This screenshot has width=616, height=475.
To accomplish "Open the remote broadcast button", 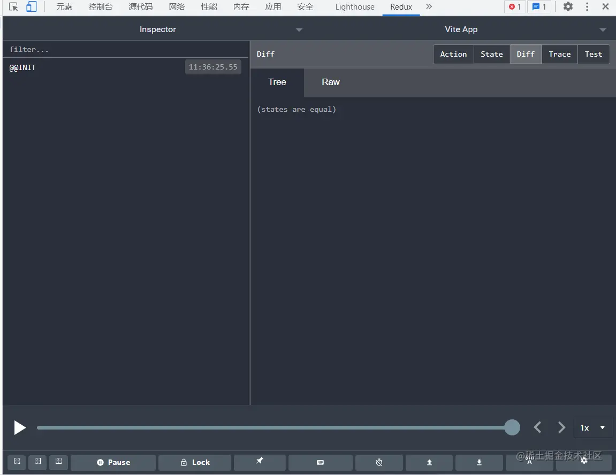I will click(x=529, y=462).
